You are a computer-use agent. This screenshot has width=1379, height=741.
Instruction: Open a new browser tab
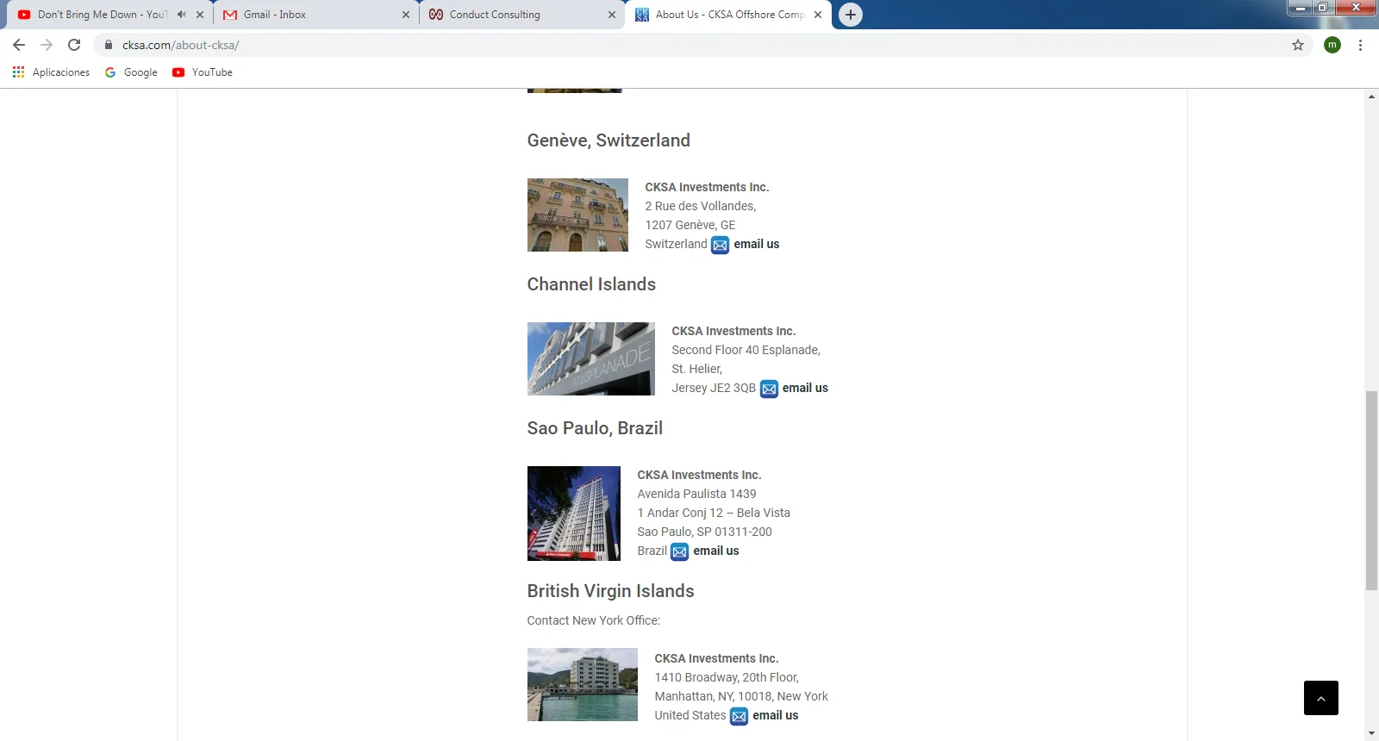[x=851, y=15]
